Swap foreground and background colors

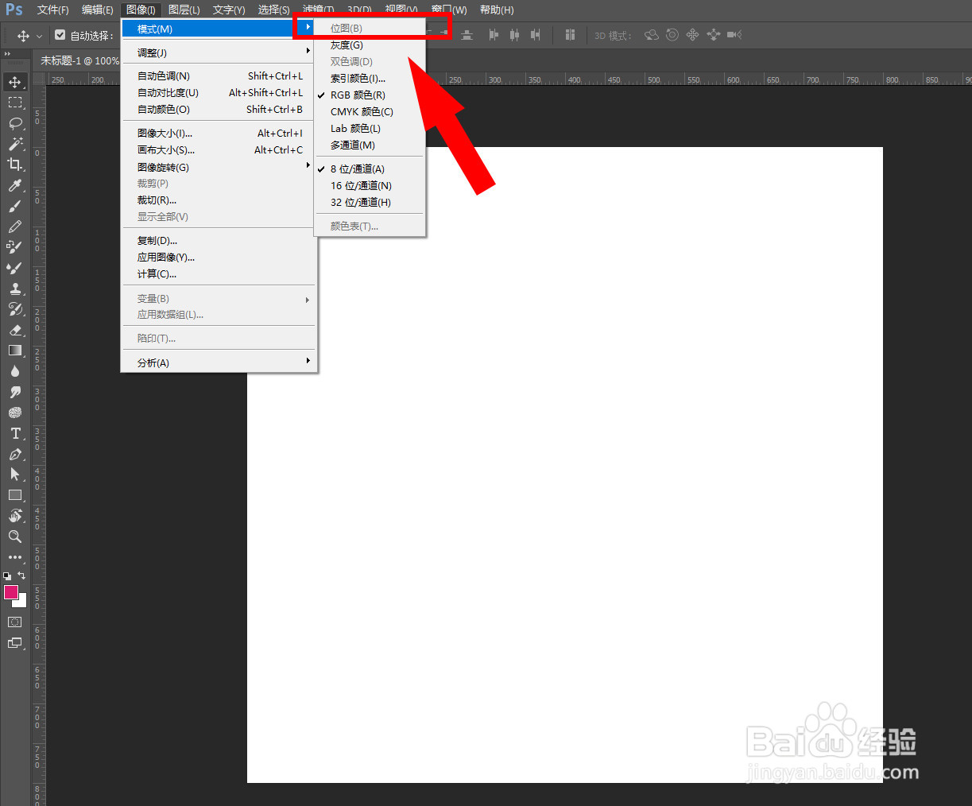coord(21,575)
